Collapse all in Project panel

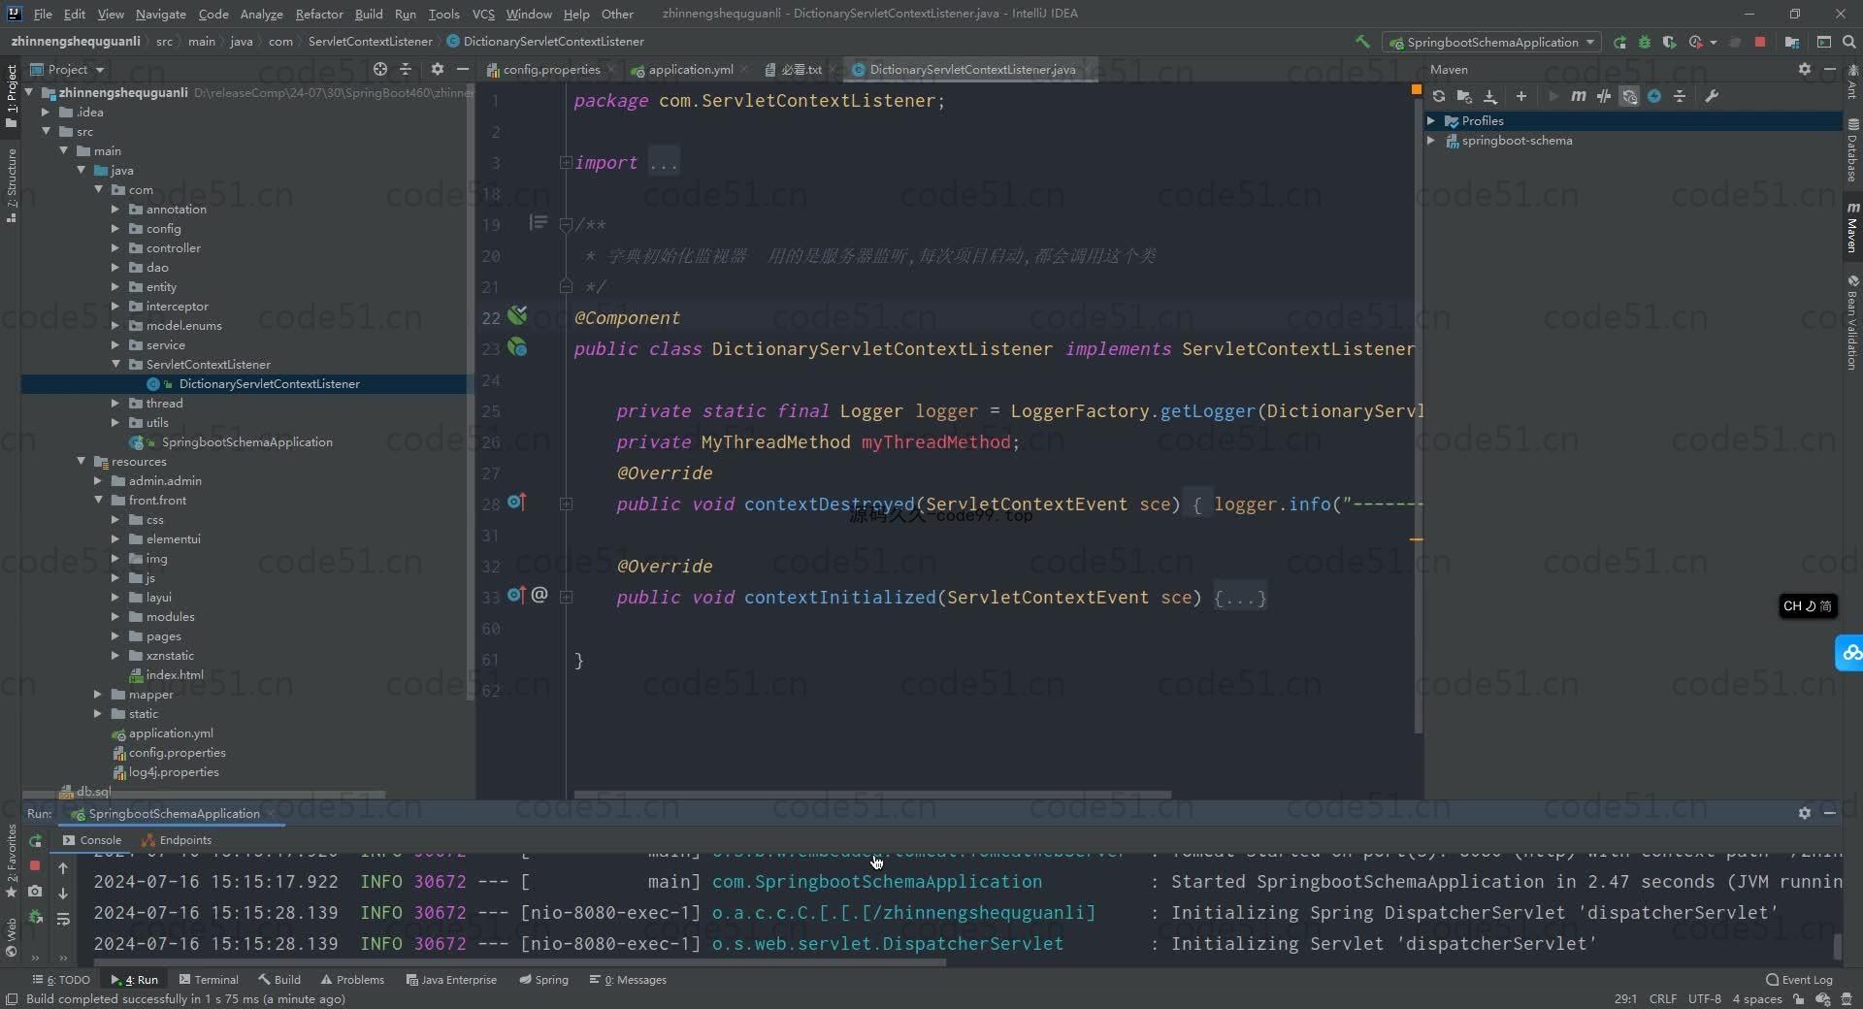(406, 69)
